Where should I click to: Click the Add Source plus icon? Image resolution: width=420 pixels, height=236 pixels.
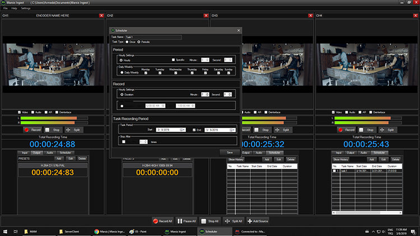250,221
